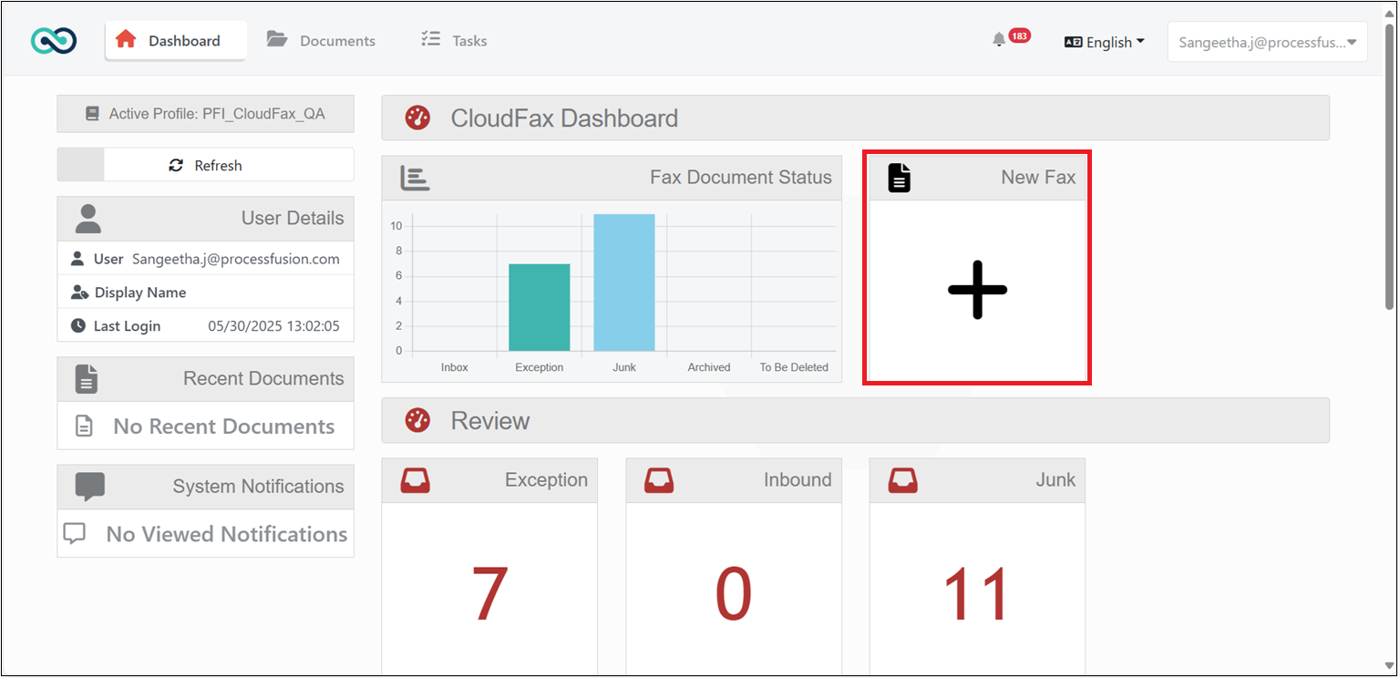Click the scrollbar down arrow

1390,667
